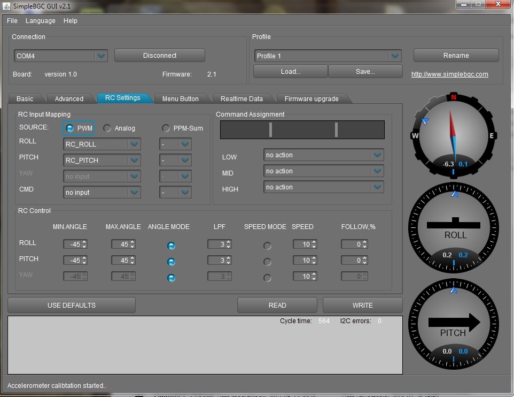Click the Command Assignment level bar
Image resolution: width=514 pixels, height=397 pixels.
302,130
